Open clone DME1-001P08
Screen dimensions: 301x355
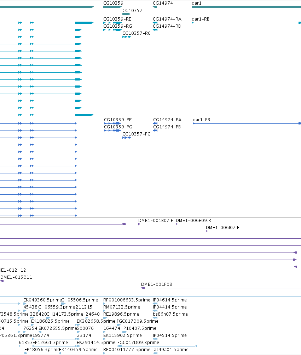(x=157, y=284)
